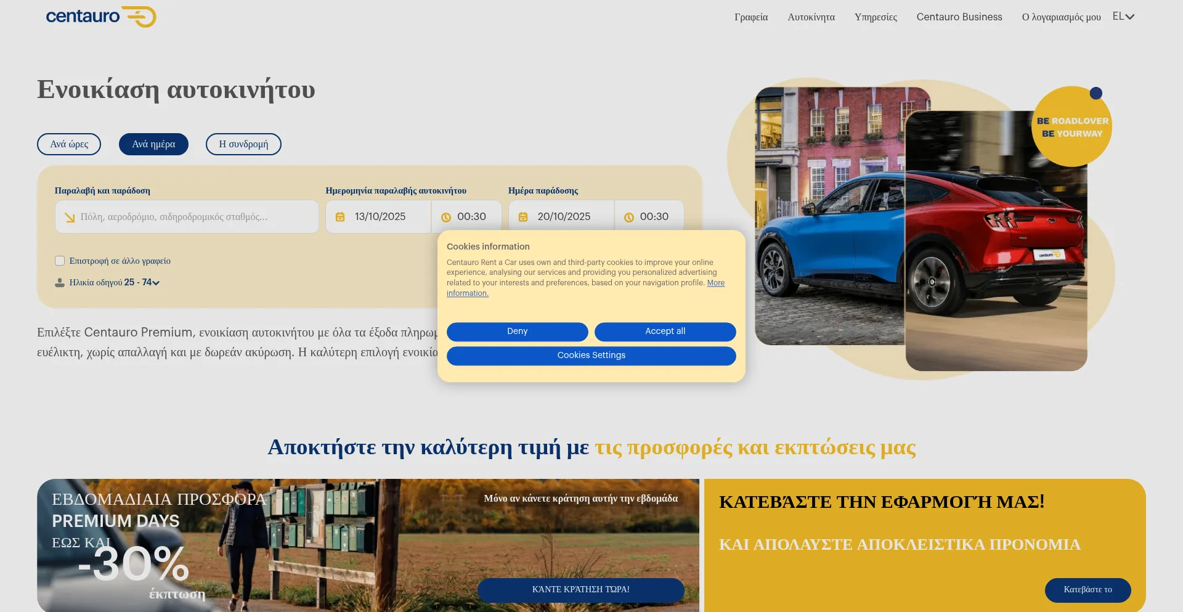
Task: Open 'Ο λογαριασμός μου' account menu
Action: 1061,17
